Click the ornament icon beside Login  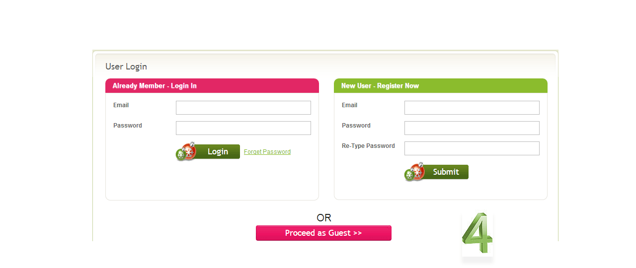(186, 152)
